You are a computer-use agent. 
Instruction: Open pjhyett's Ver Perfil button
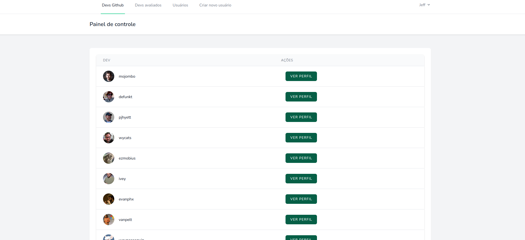301,117
